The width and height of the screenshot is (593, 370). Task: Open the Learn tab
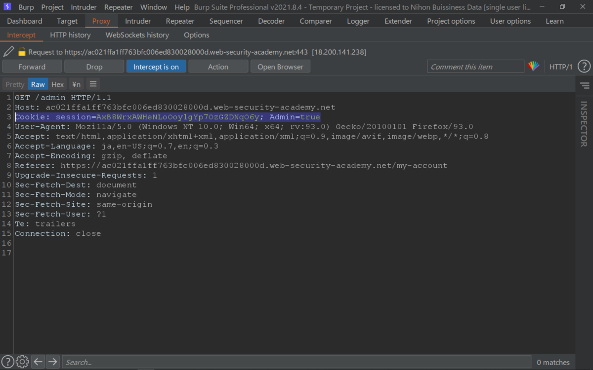coord(554,21)
